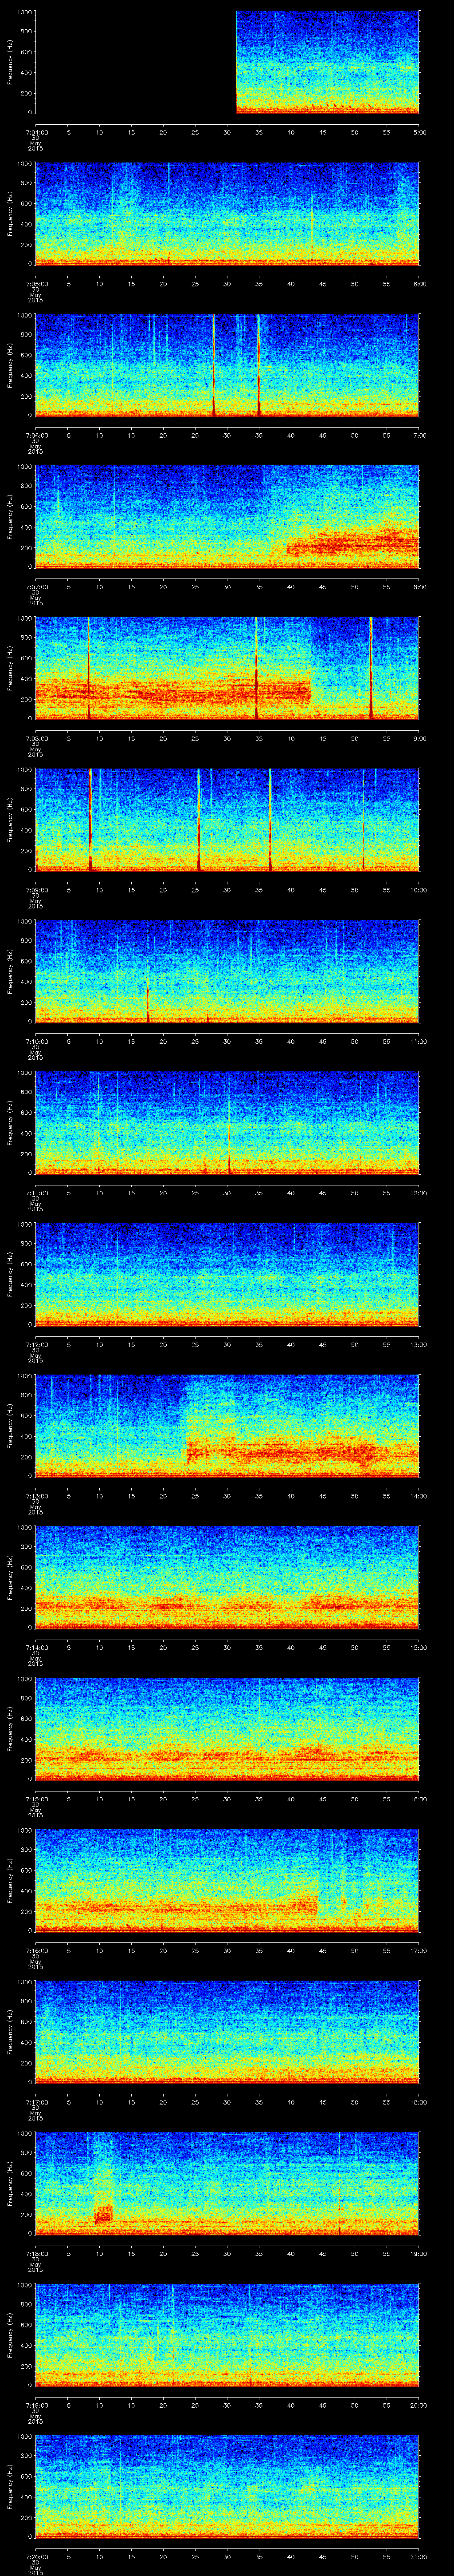Click the red 200–400 Hz band in 7:07:00 spectrogram
The width and height of the screenshot is (454, 2576).
(x=354, y=542)
